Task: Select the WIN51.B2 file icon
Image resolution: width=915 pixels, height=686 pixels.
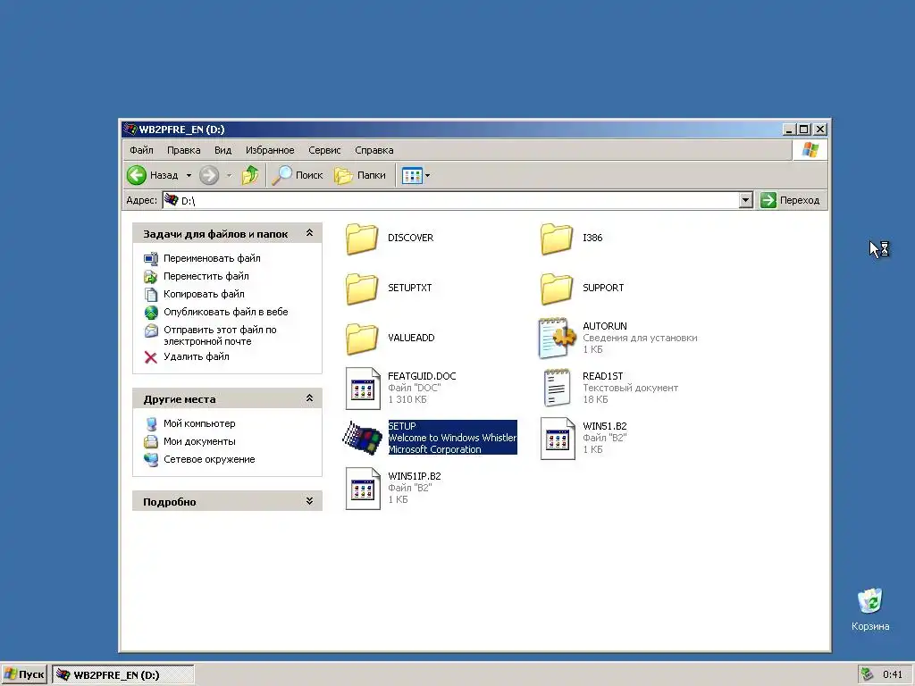Action: tap(558, 438)
